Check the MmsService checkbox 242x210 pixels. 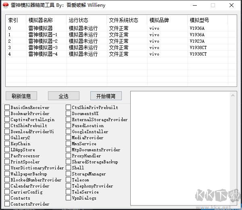click(x=69, y=144)
